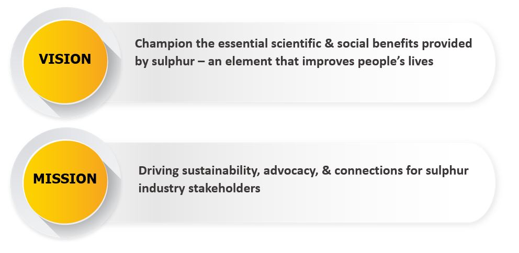The width and height of the screenshot is (519, 253).
Task: Click the word 'Champion' in the vision statement
Action: pos(163,44)
